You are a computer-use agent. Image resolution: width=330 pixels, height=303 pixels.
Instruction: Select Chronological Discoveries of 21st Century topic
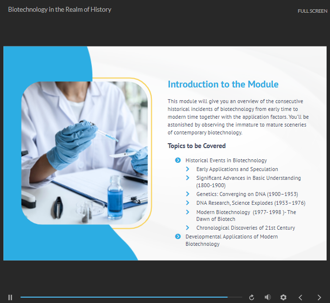pyautogui.click(x=246, y=228)
